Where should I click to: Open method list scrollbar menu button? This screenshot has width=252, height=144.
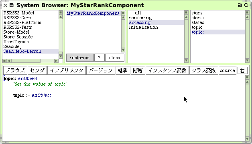tap(247, 12)
